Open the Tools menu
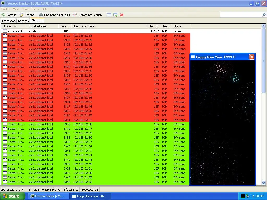267x200 pixels. (25, 9)
